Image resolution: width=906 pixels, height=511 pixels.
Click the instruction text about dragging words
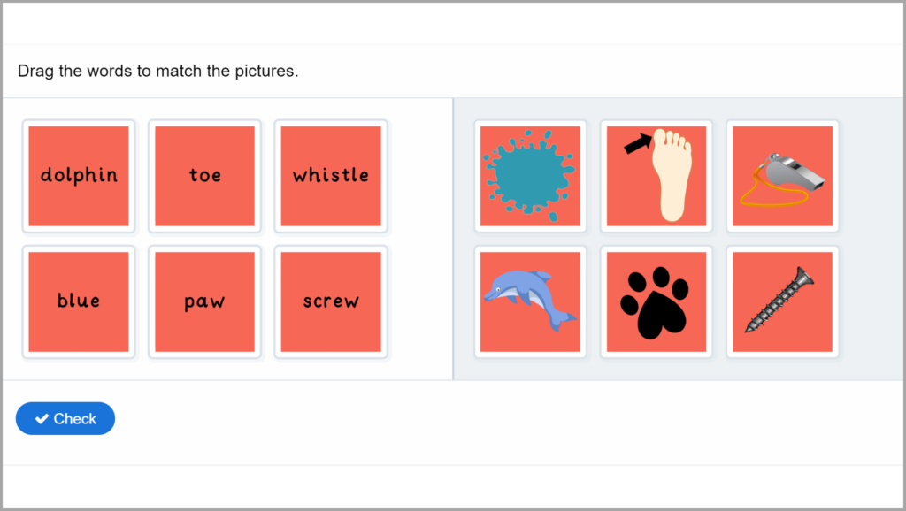[158, 71]
